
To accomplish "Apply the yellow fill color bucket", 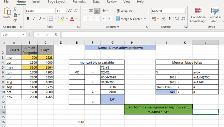I will coord(62,19).
